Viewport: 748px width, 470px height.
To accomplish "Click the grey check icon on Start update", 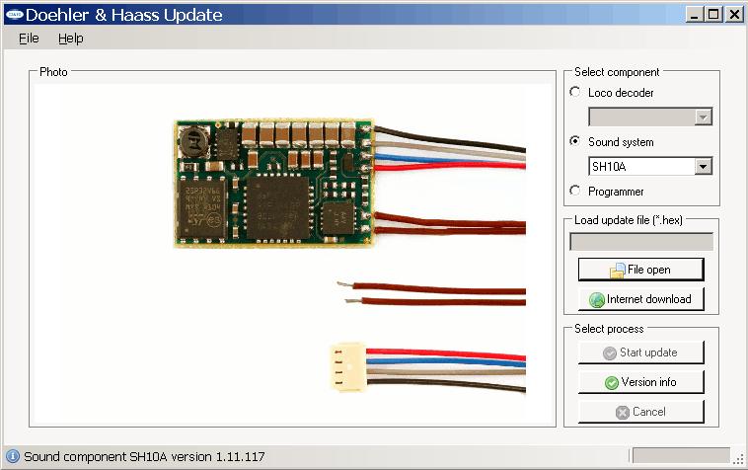I will pyautogui.click(x=610, y=353).
